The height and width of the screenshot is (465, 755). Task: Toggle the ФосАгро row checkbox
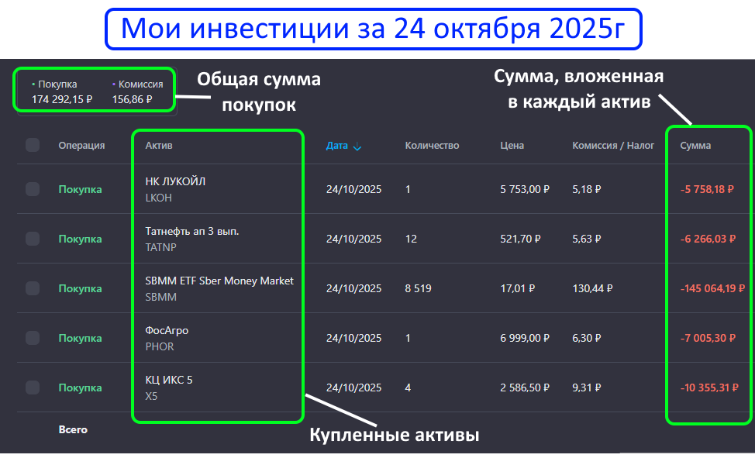click(33, 338)
